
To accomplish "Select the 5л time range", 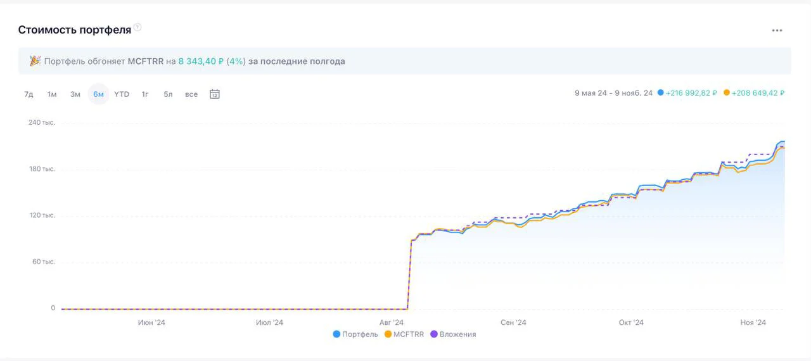I will click(x=168, y=94).
